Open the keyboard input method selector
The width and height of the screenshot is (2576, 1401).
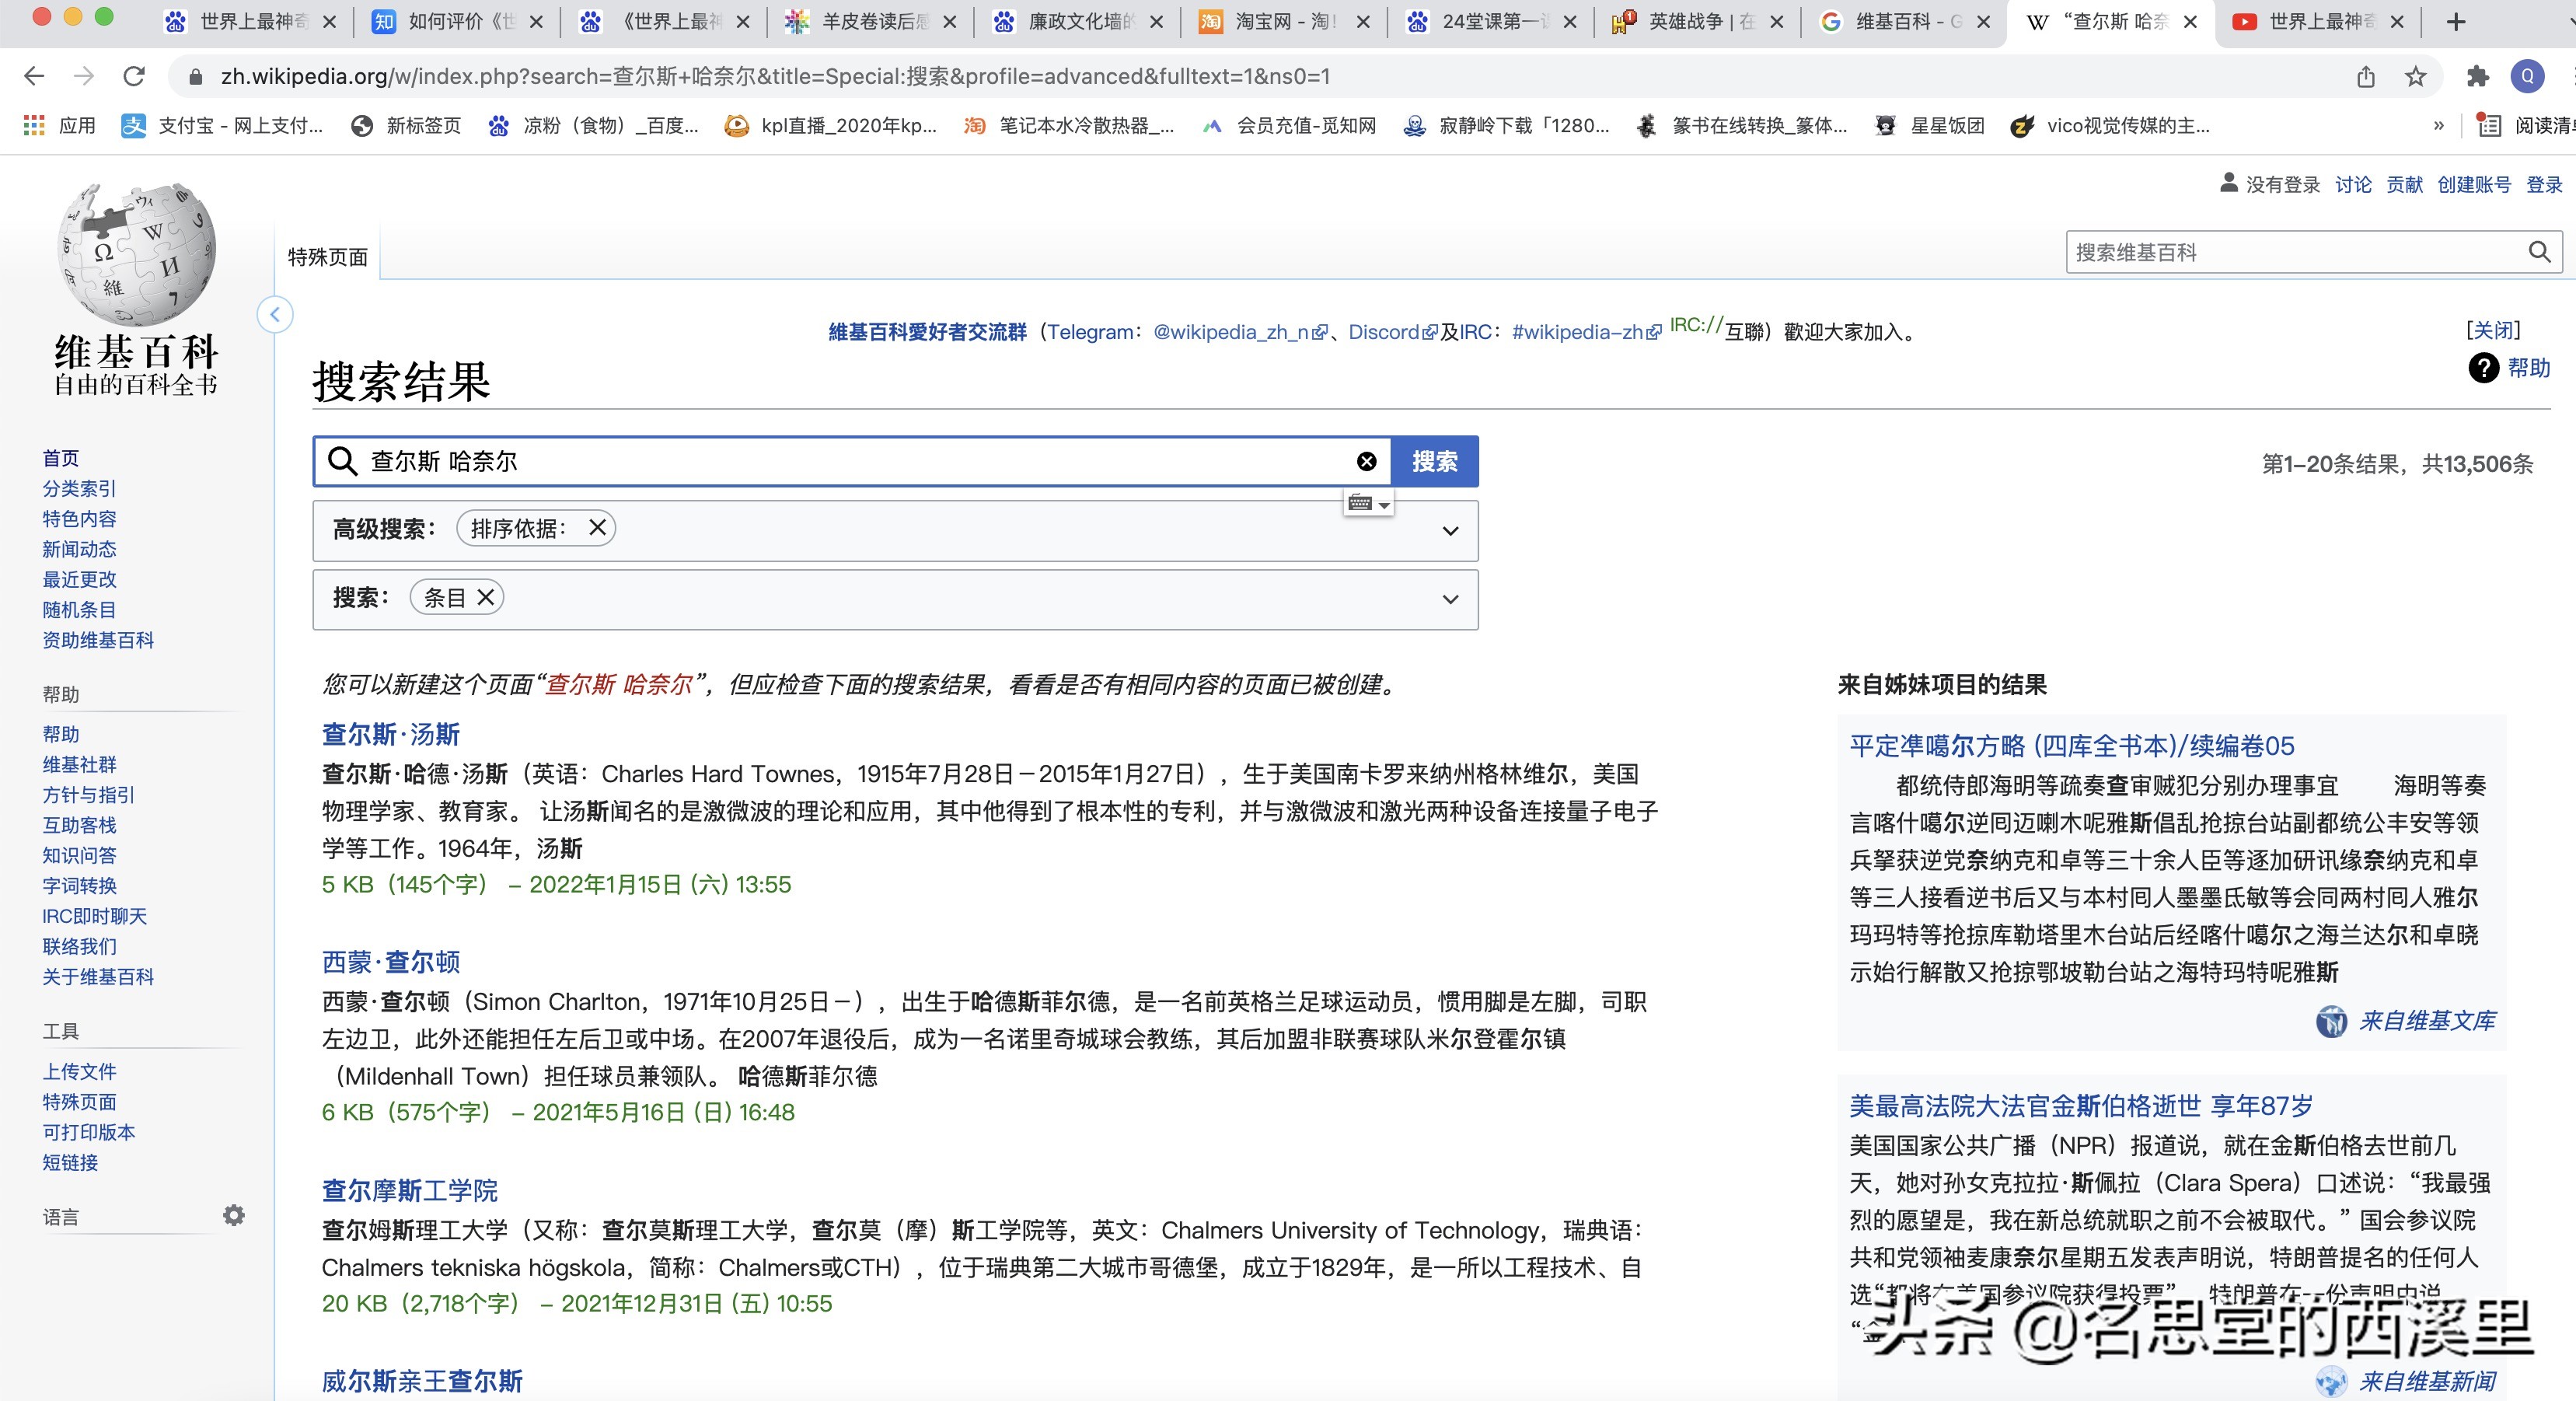click(x=1369, y=504)
